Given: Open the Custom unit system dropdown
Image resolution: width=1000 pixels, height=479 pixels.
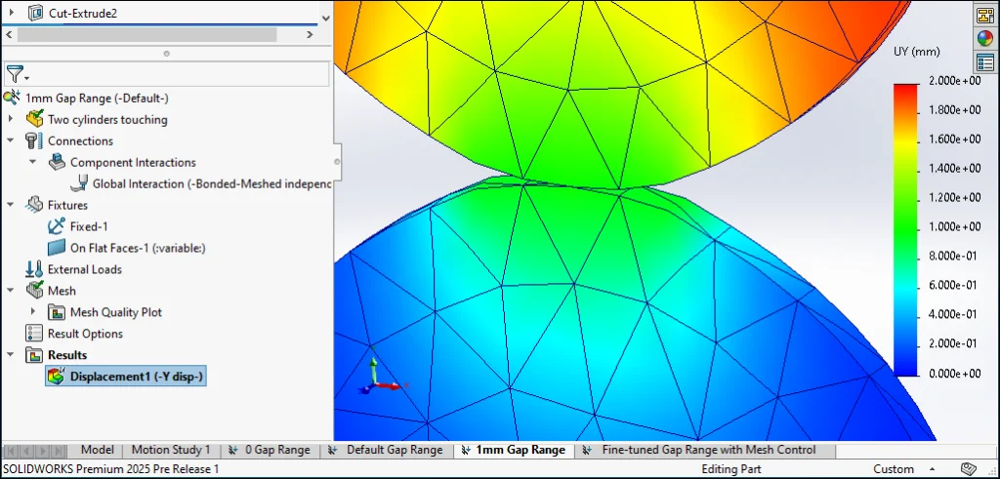Looking at the screenshot, I should click(x=894, y=469).
